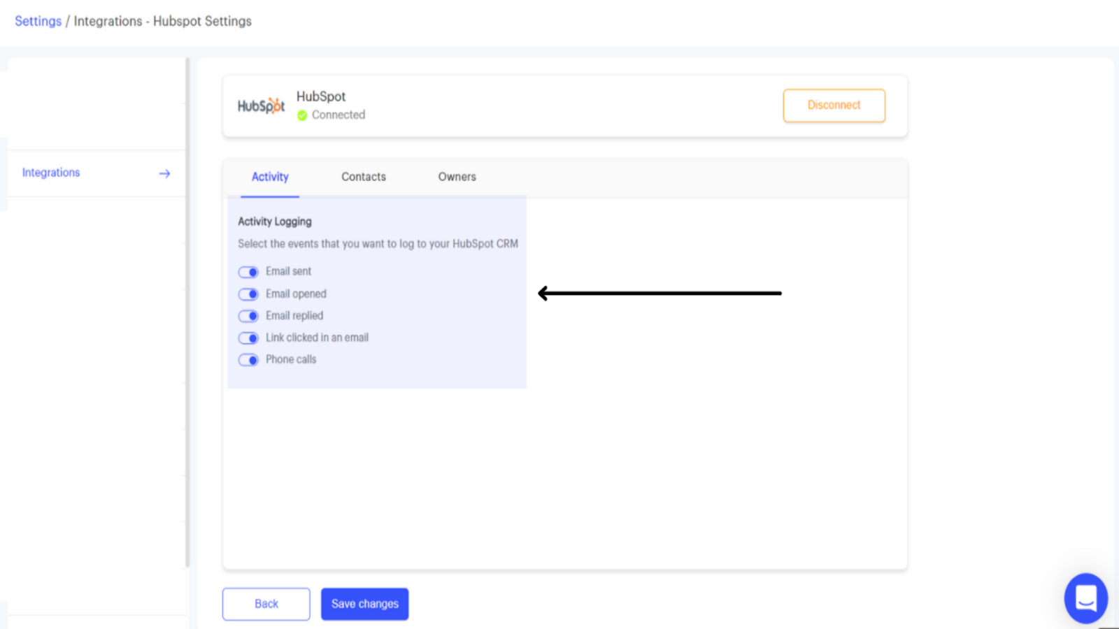
Task: Disable the Email opened logging switch
Action: pos(248,294)
